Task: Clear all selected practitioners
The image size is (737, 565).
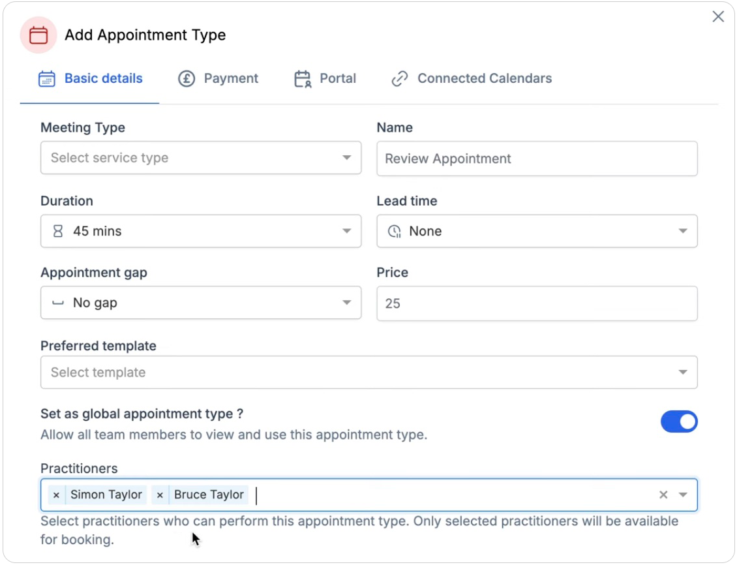Action: click(x=663, y=495)
